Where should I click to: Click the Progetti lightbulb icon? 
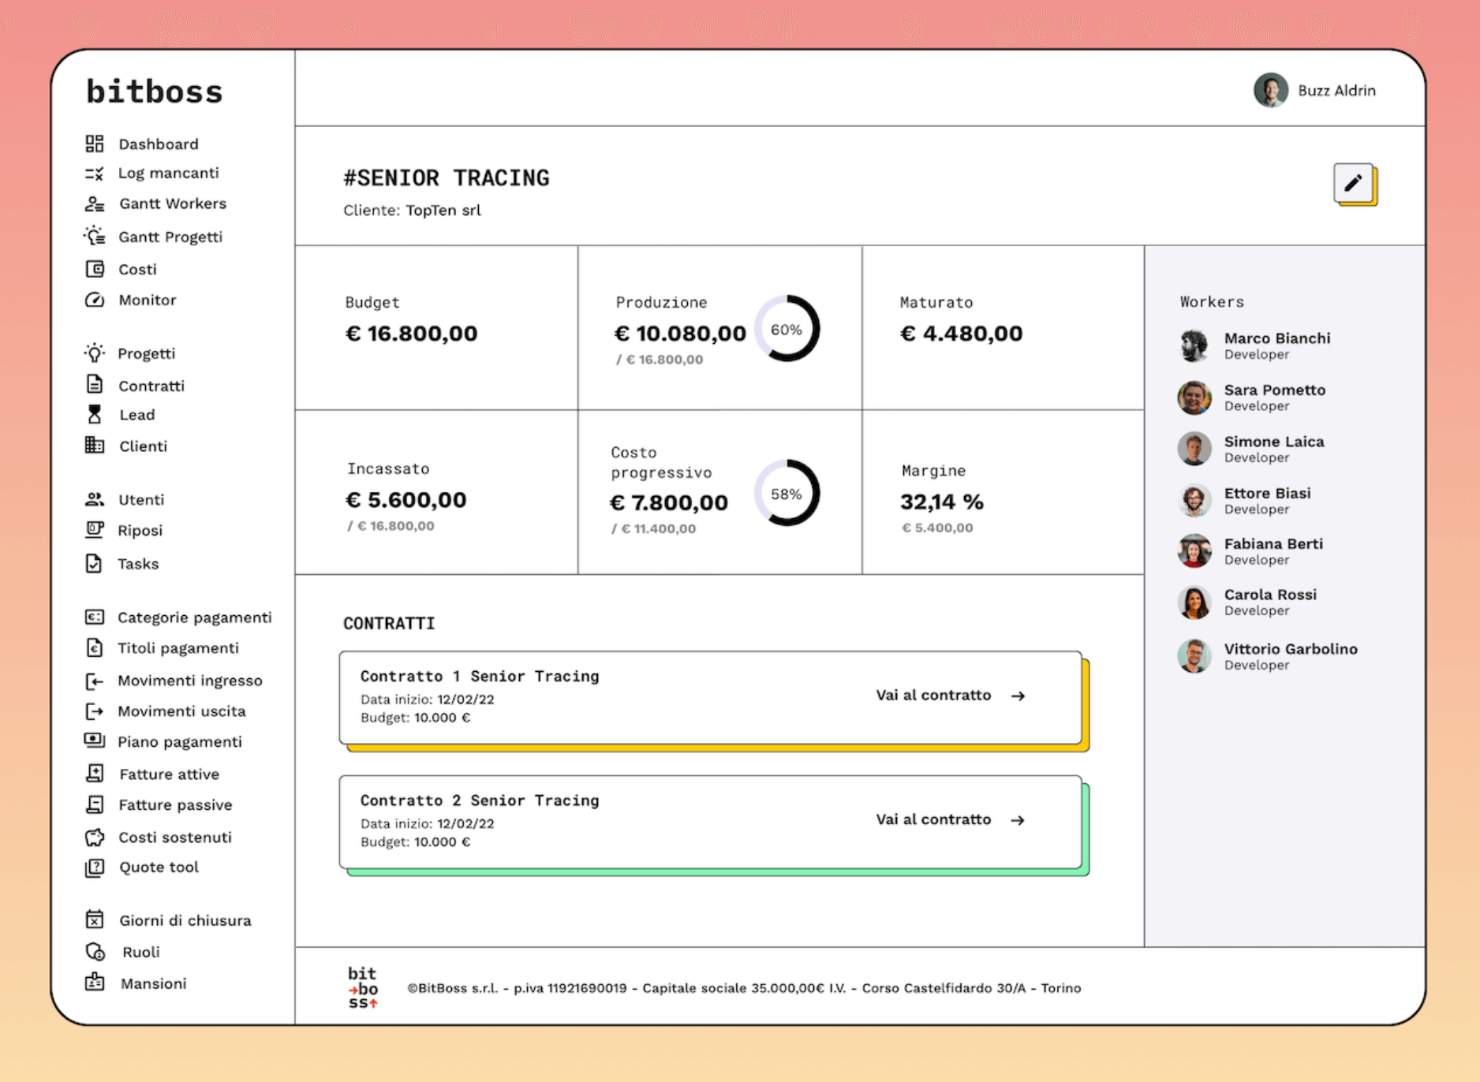point(95,353)
